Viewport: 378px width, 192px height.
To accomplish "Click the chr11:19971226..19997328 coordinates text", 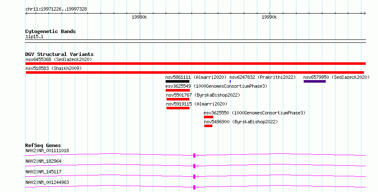I will 56,9.
